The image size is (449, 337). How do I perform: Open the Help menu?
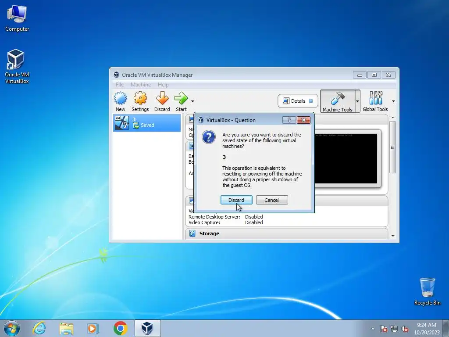click(163, 85)
